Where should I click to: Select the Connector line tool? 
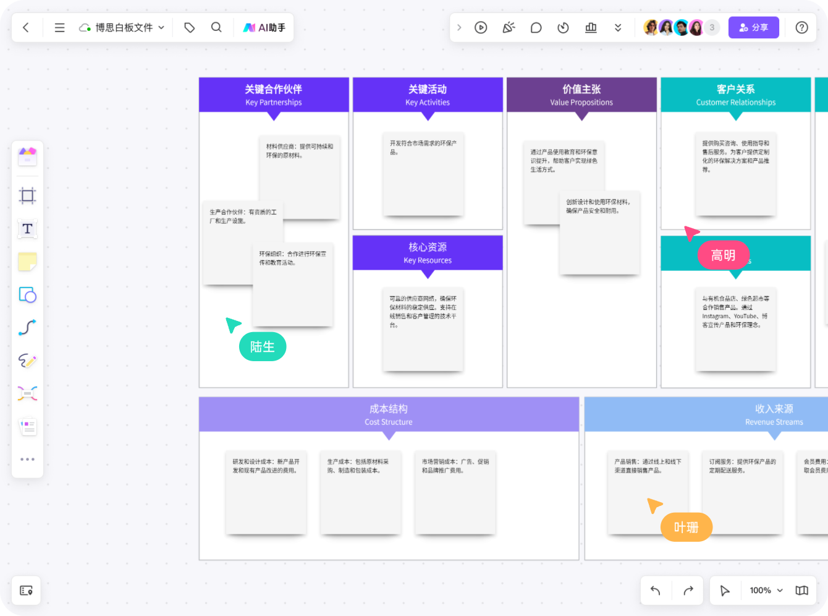click(x=27, y=327)
